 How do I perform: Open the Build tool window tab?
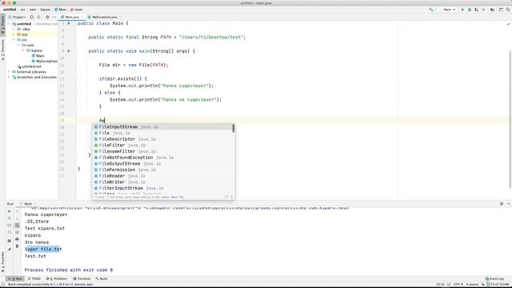click(x=102, y=278)
